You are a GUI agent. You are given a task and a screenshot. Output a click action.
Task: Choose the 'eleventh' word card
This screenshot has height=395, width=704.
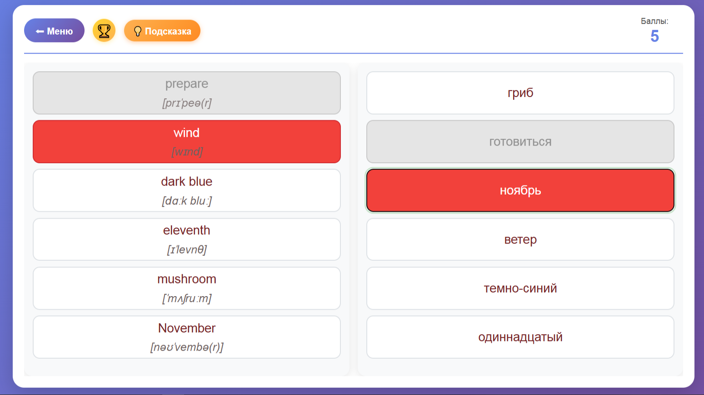(x=186, y=239)
